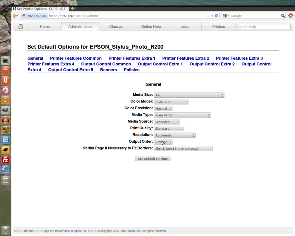The image size is (295, 236).
Task: Launch GIMP from the dock
Action: (x=5, y=110)
